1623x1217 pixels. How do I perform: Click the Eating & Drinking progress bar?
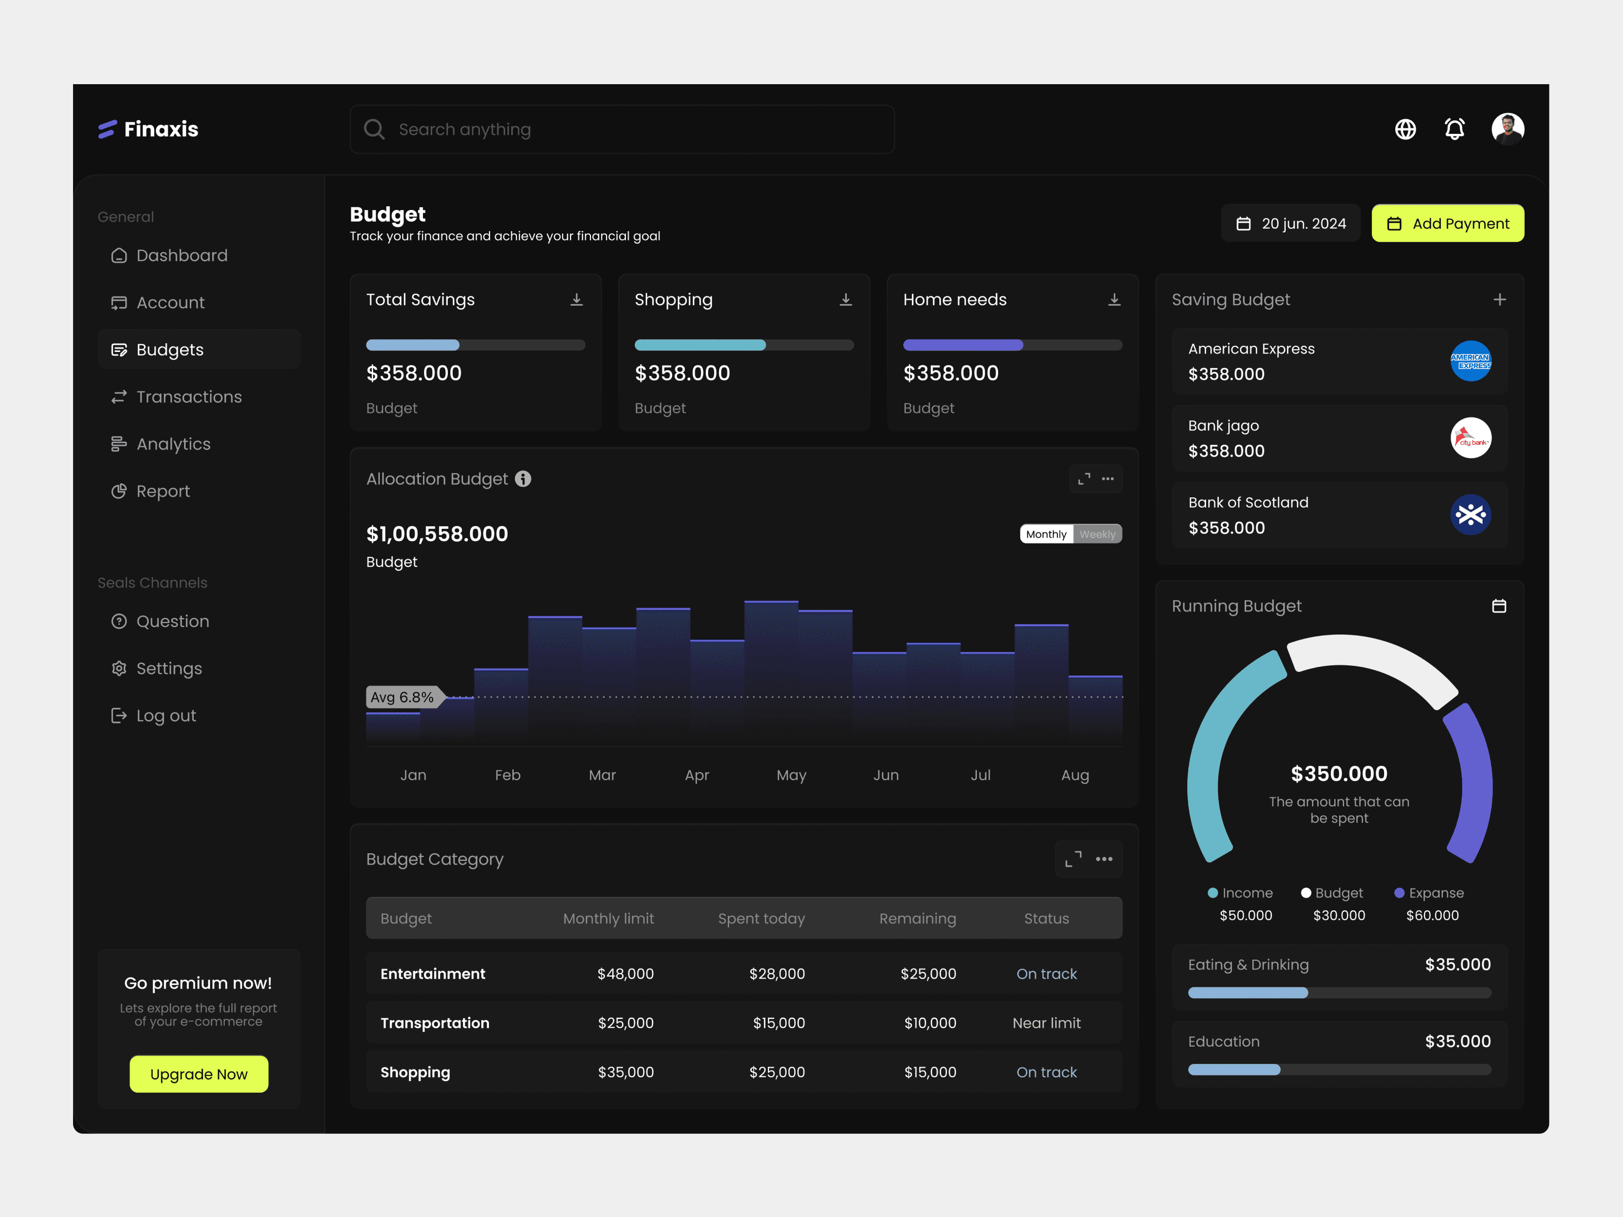1339,992
